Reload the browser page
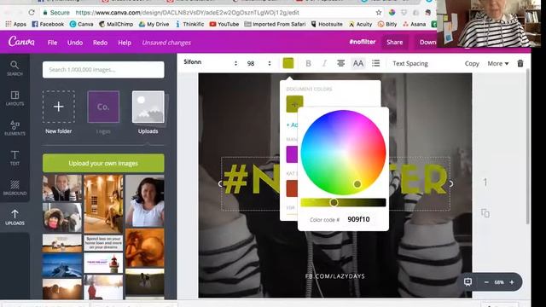The height and width of the screenshot is (307, 546). coord(32,13)
